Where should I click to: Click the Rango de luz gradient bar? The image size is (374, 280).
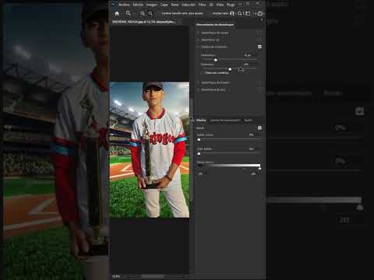tap(228, 165)
